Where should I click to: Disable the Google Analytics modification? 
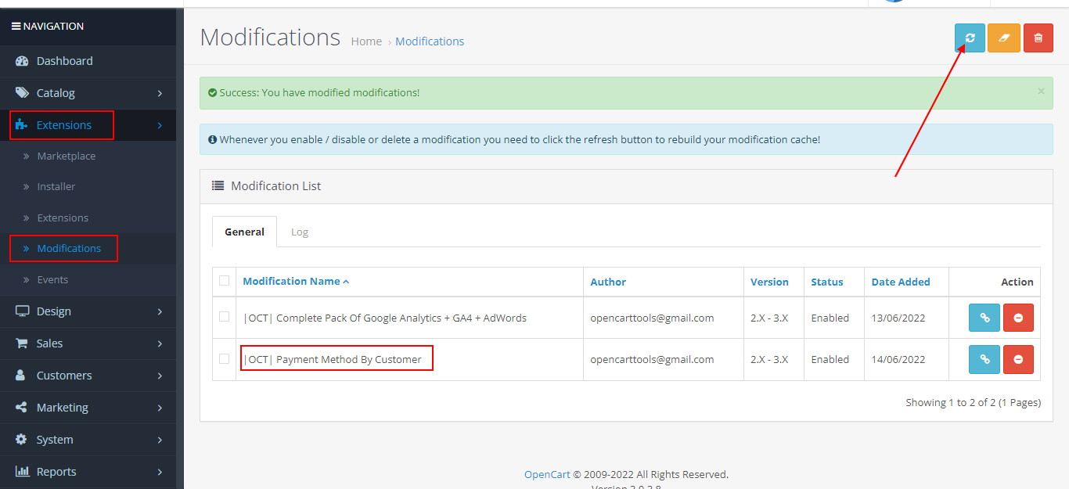(1018, 318)
